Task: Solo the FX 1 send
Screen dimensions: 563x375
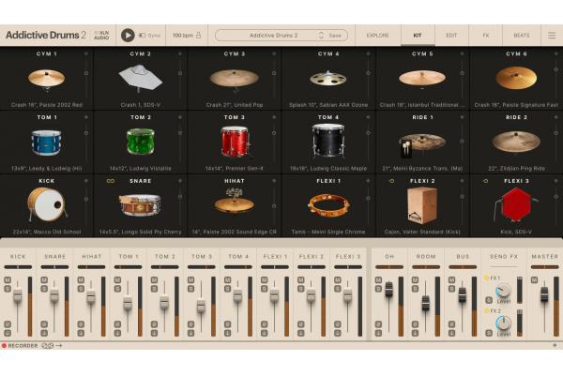Action: [x=489, y=300]
